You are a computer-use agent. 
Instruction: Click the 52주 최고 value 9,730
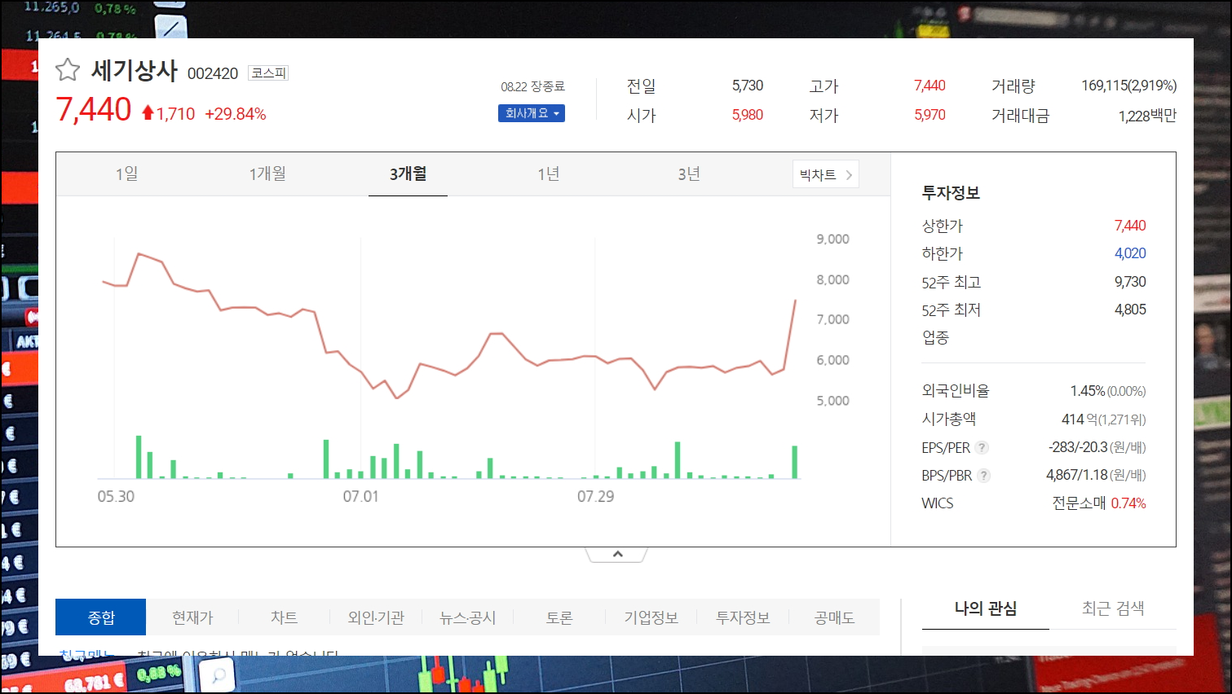tap(1130, 282)
